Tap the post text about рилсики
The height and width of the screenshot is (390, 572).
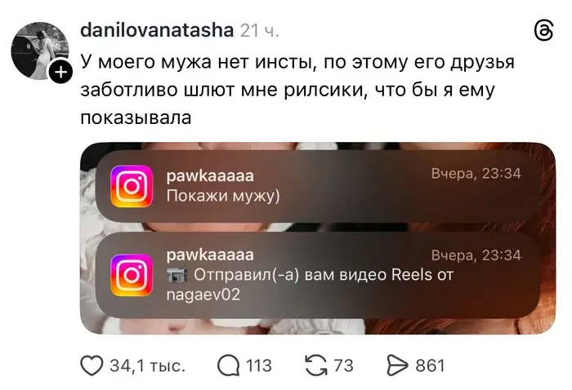297,90
